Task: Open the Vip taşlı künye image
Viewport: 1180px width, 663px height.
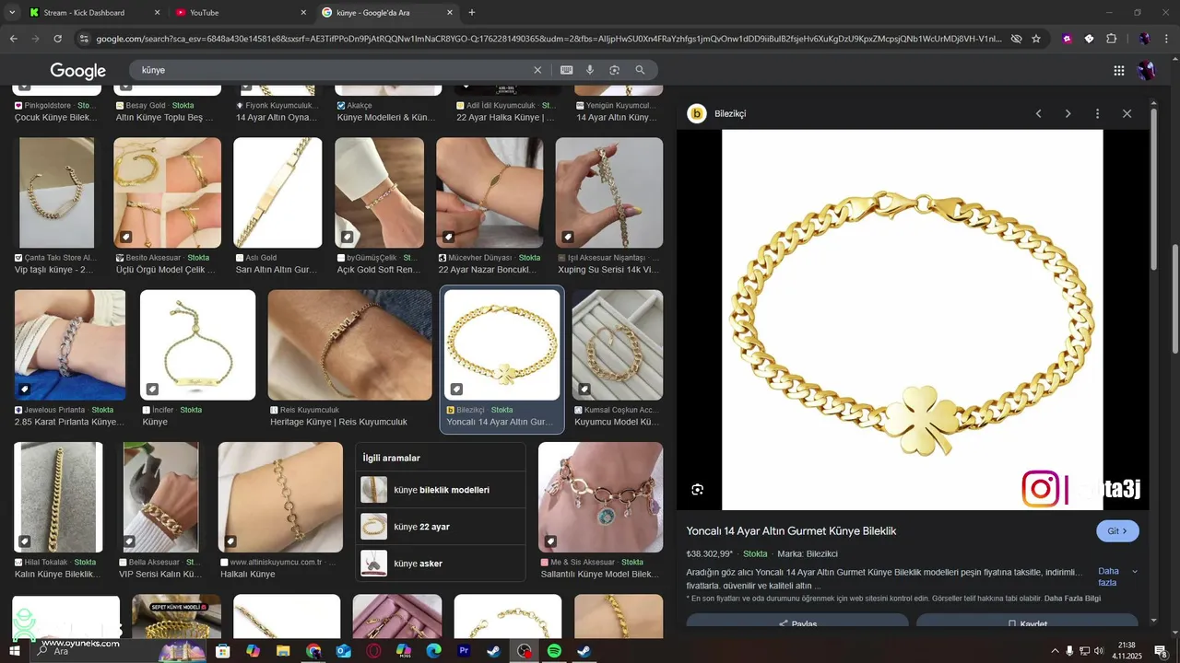Action: click(x=57, y=192)
